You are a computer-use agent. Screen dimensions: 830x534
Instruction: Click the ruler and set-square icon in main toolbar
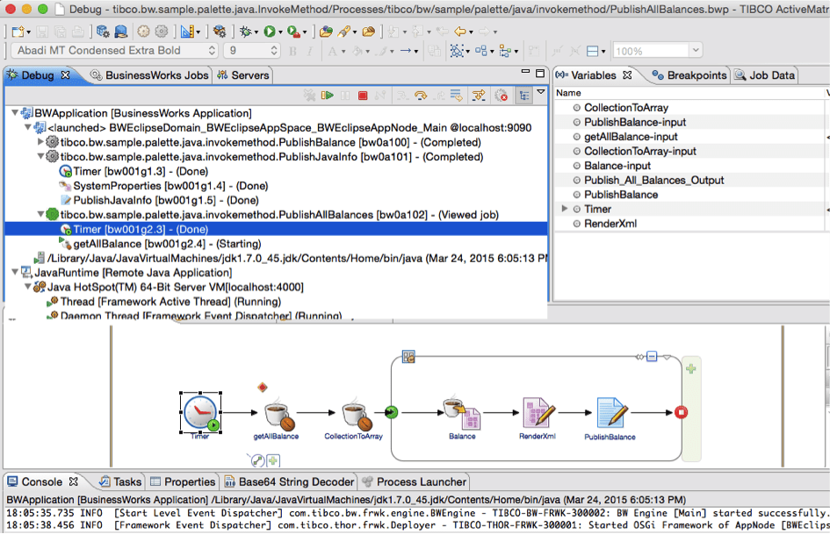(x=187, y=32)
